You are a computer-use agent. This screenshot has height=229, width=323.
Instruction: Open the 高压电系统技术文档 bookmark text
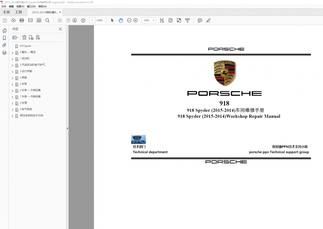[x=31, y=115]
